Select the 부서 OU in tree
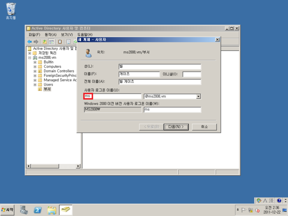Image resolution: width=288 pixels, height=216 pixels. point(47,89)
